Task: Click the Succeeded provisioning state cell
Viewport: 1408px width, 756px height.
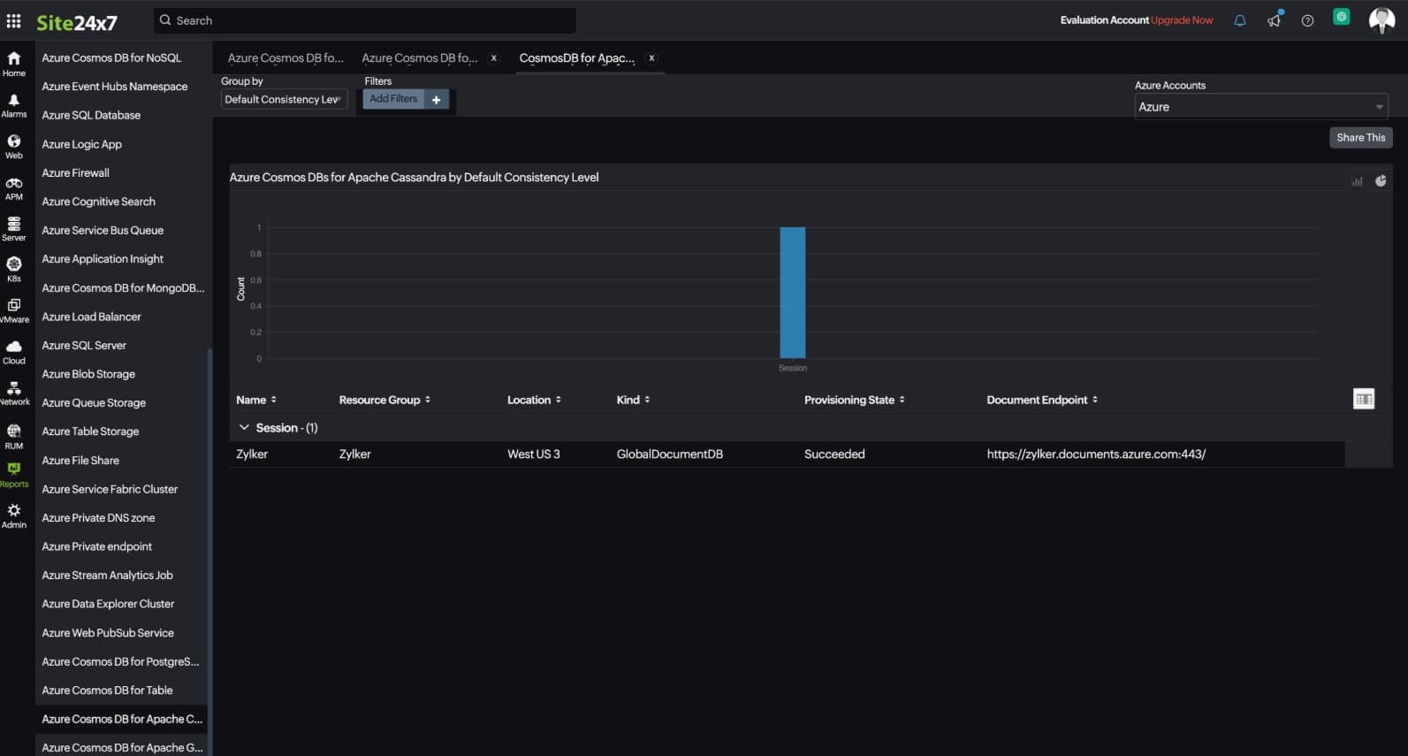Action: (834, 454)
